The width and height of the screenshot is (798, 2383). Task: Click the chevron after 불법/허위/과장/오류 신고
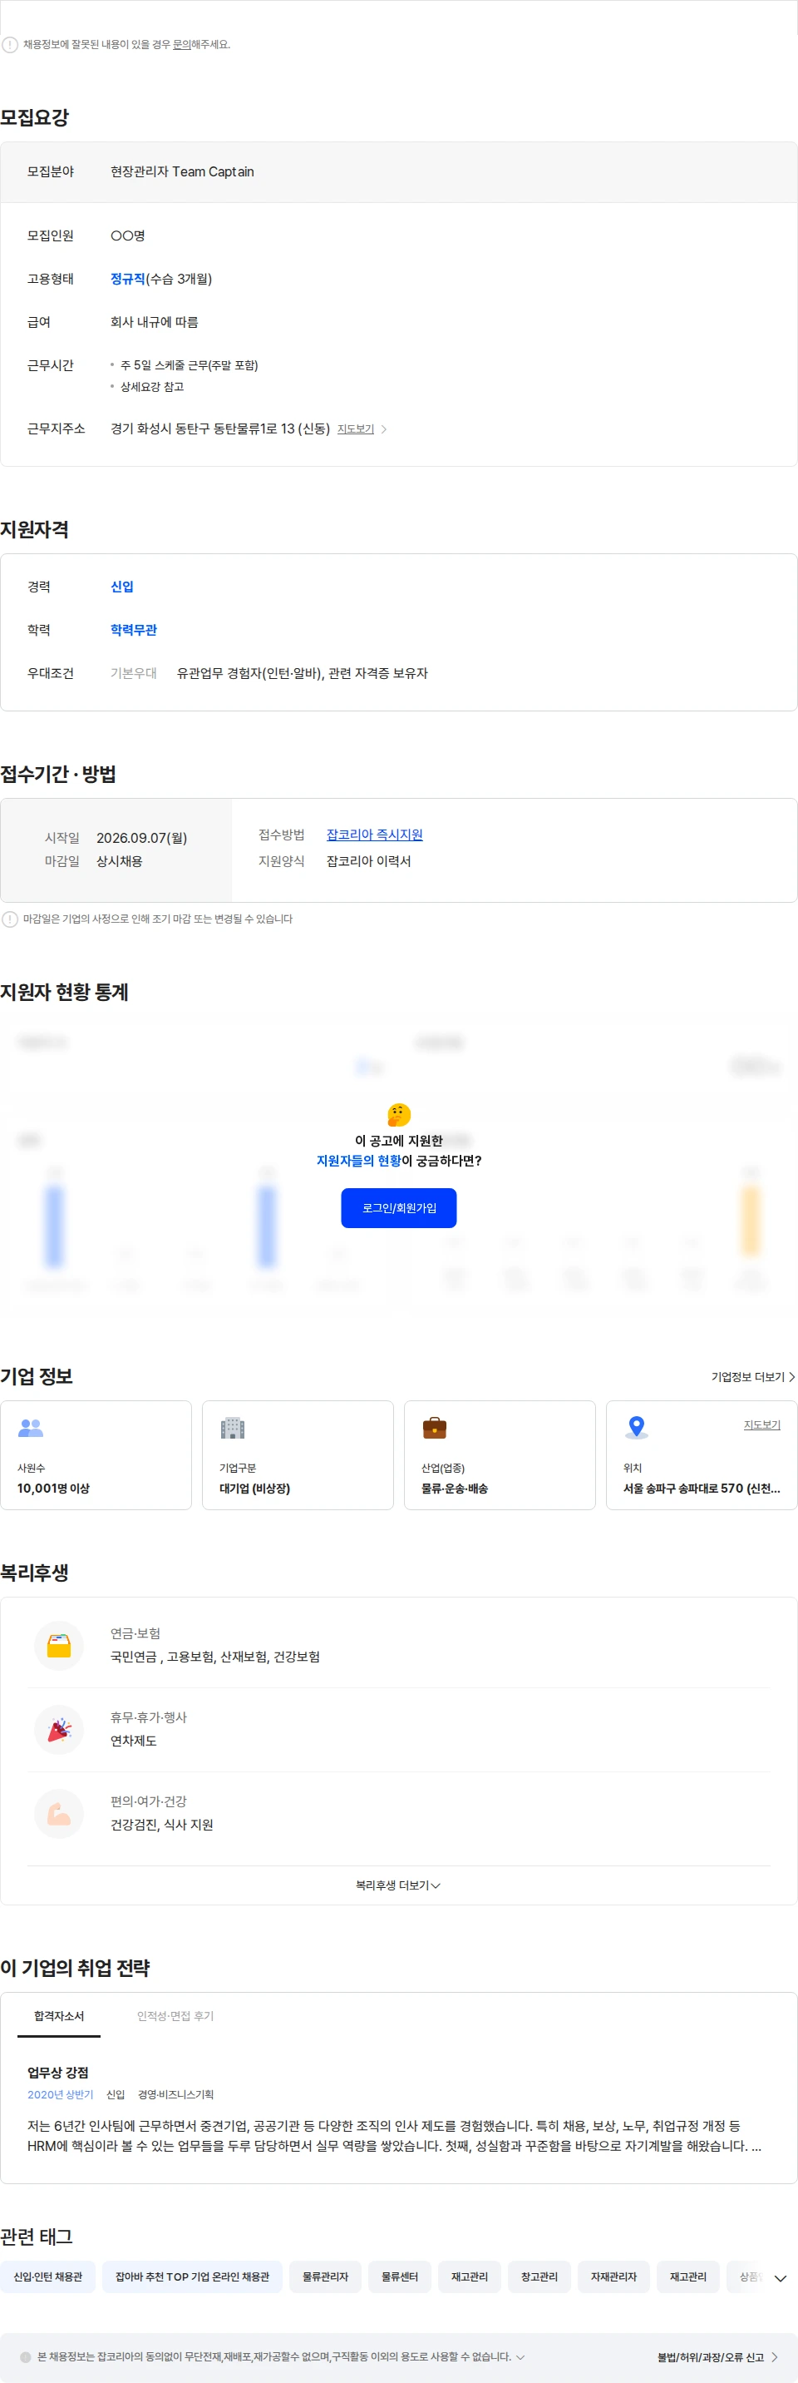[x=774, y=2357]
